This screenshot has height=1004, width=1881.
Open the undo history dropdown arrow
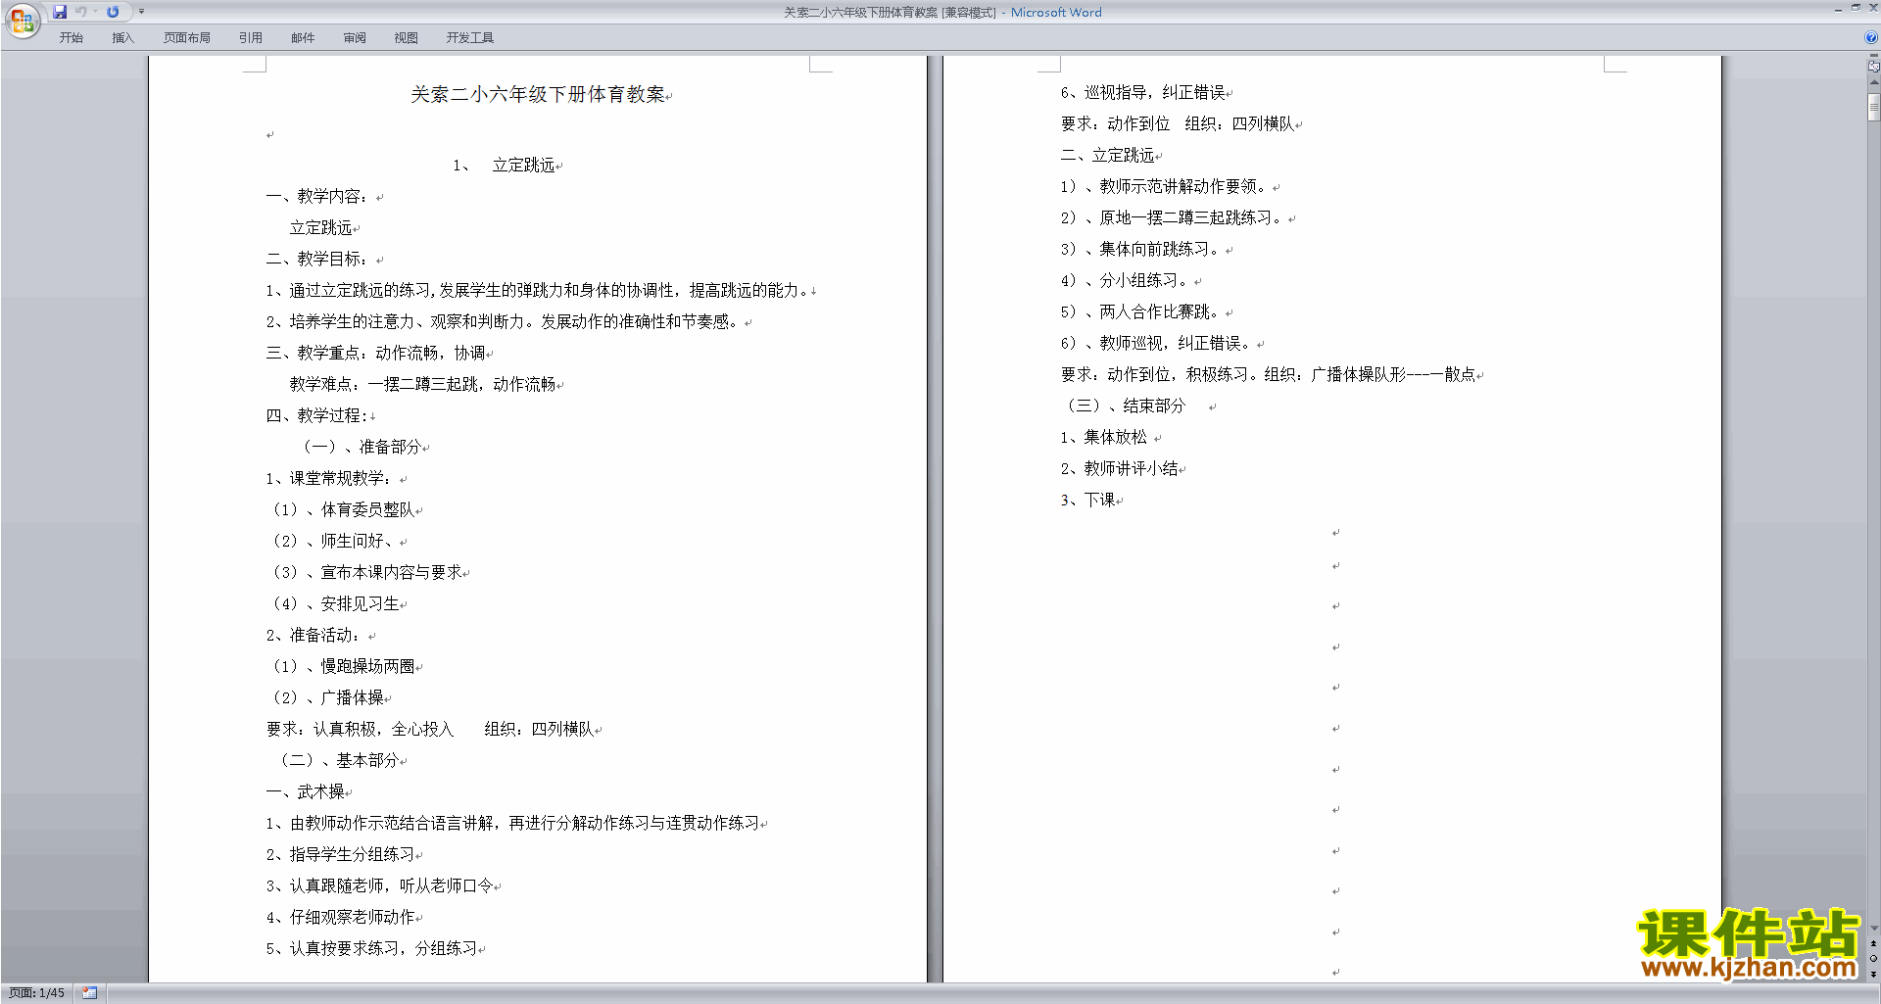tap(95, 12)
